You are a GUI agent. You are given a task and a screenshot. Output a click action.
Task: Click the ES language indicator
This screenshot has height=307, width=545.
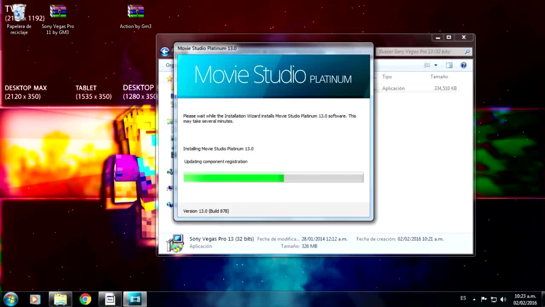(x=463, y=298)
